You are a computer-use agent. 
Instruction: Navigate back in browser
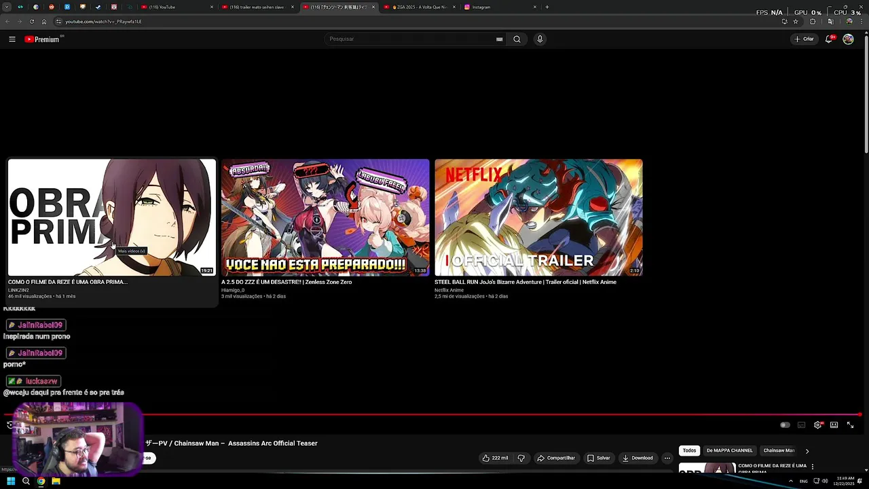click(x=7, y=22)
